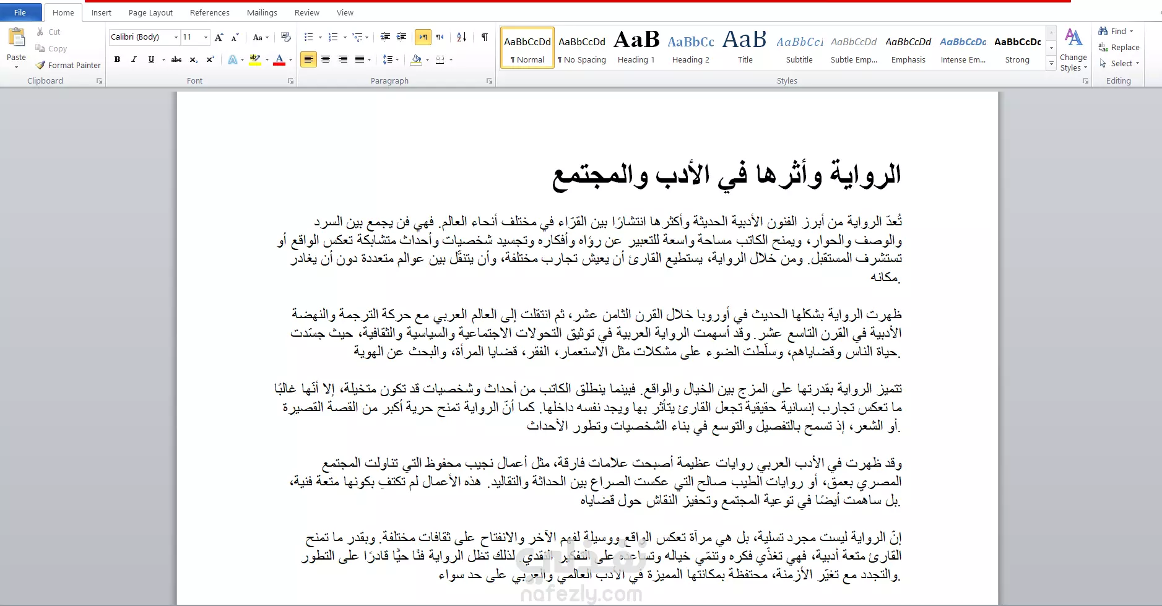This screenshot has height=606, width=1162.
Task: Click the Decrease Indent icon
Action: pos(385,37)
